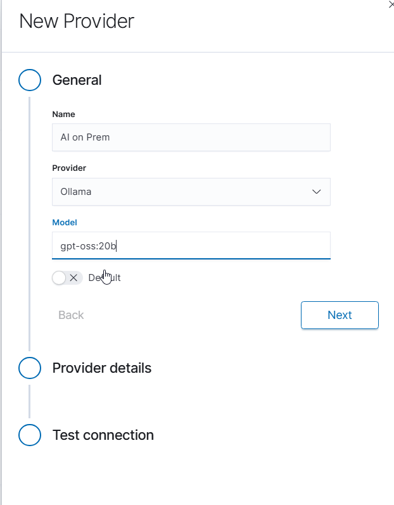Click the General step circle icon
Screen dimensions: 394x505
(x=30, y=80)
